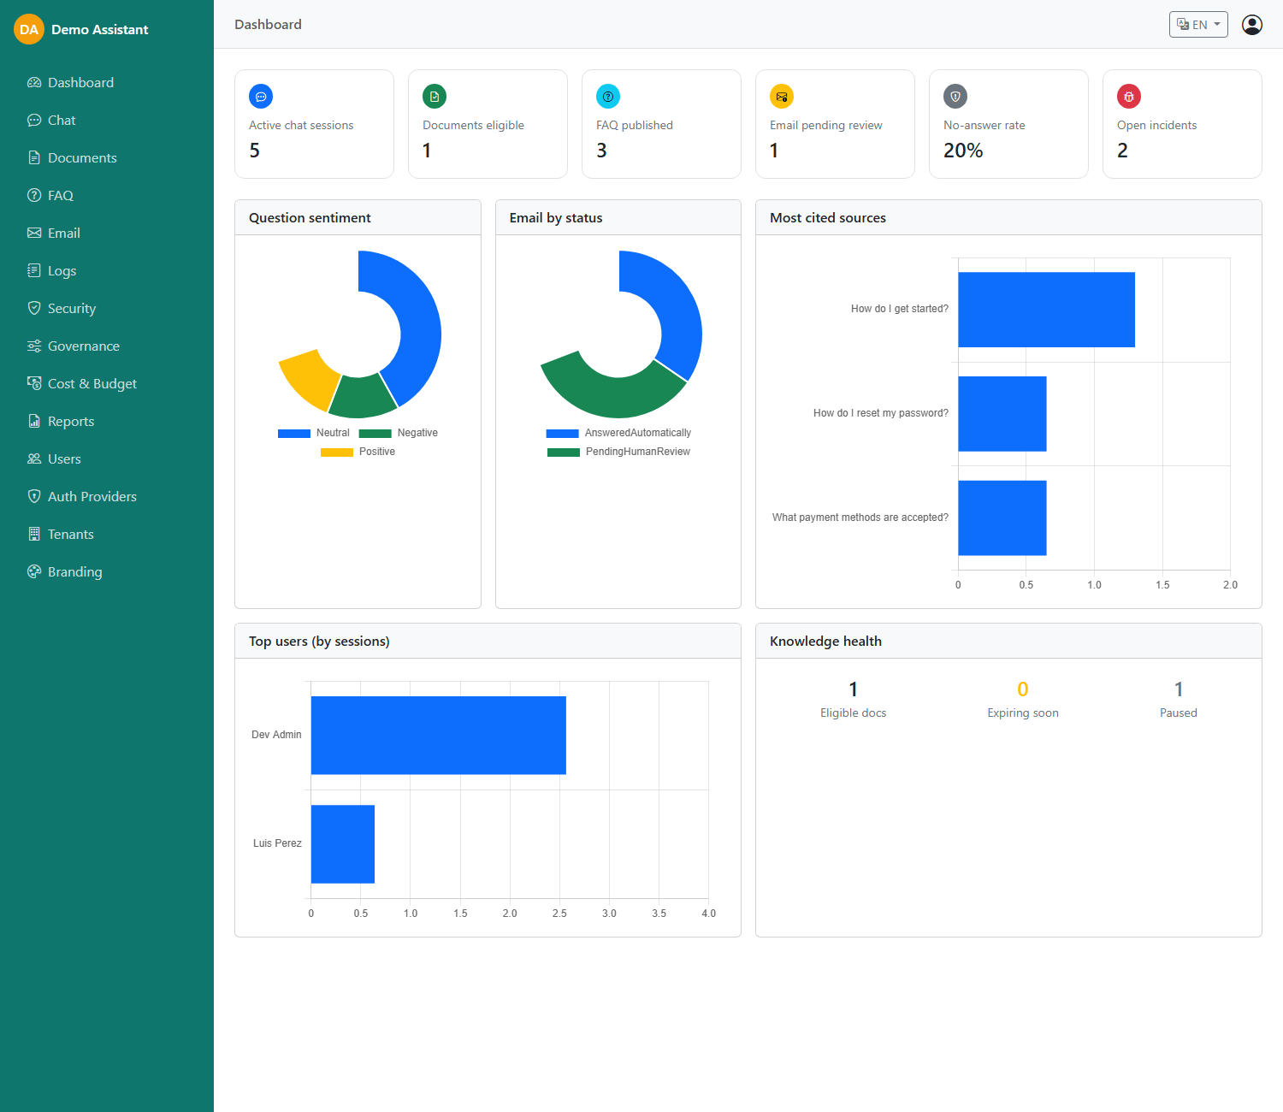Click the Active chat sessions value 5
Image resolution: width=1283 pixels, height=1112 pixels.
tap(255, 151)
